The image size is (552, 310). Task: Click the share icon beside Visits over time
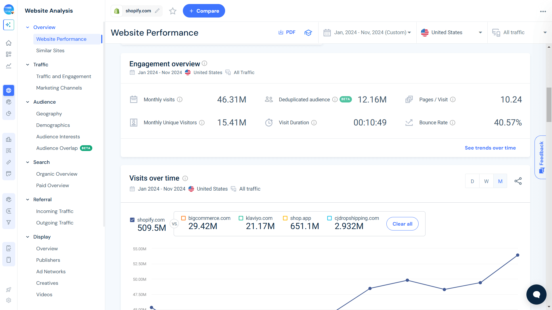[x=518, y=181]
